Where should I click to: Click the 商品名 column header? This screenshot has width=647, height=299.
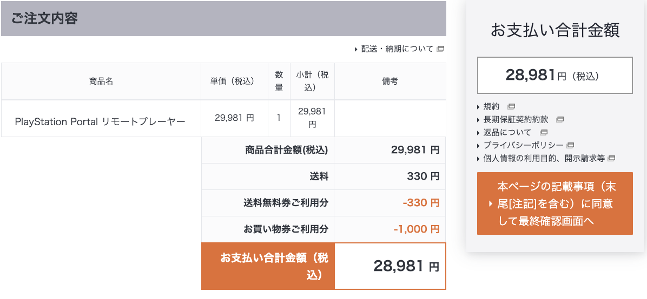point(101,81)
